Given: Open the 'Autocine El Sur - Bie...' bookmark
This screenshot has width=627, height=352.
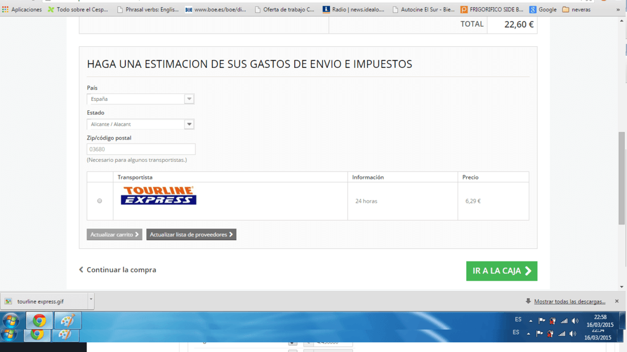Looking at the screenshot, I should 424,9.
